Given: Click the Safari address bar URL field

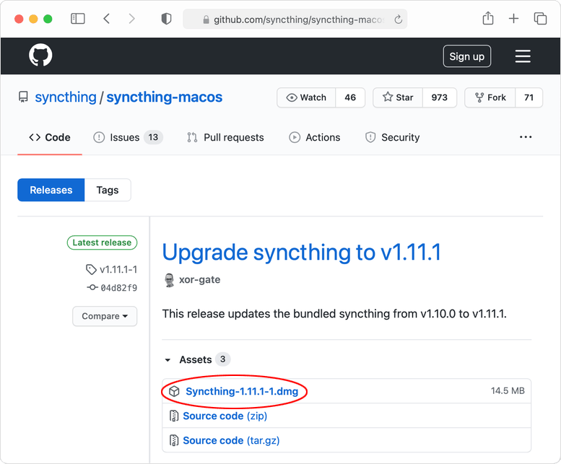Looking at the screenshot, I should [x=295, y=19].
